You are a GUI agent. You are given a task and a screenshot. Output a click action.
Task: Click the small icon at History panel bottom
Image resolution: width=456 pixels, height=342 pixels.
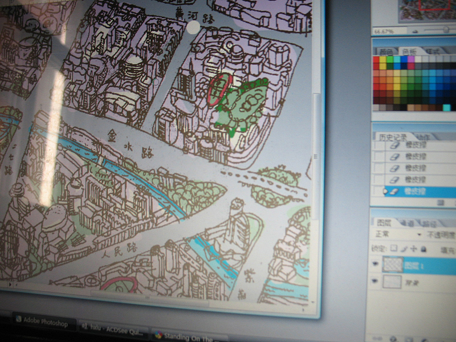441,203
